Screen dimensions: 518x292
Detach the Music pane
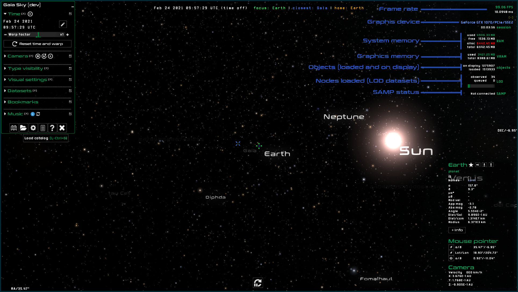pos(70,114)
